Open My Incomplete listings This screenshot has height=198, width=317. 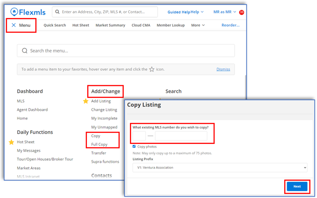pos(104,118)
